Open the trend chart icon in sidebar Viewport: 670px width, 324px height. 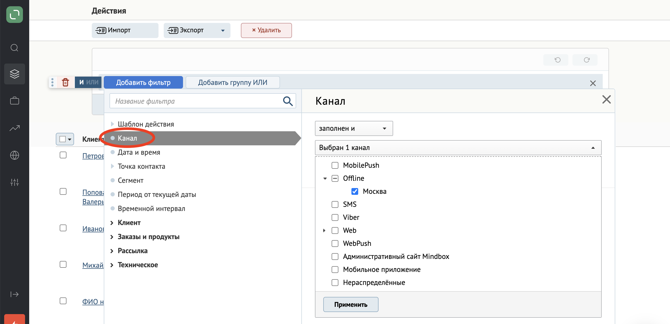[15, 128]
